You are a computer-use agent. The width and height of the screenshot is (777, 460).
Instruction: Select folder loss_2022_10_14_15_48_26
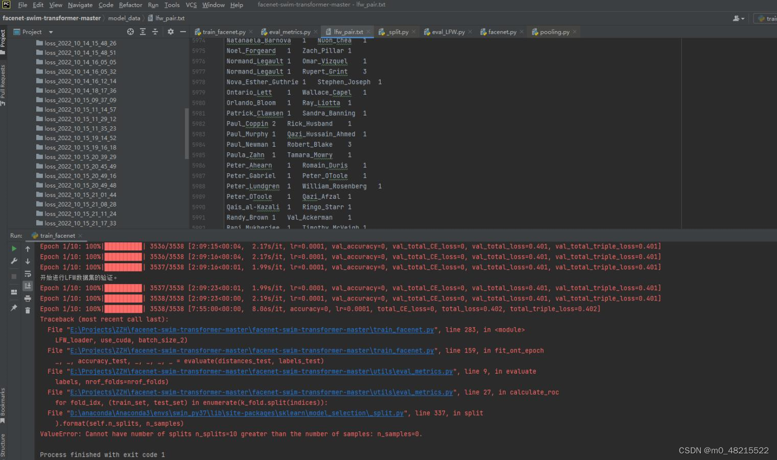tap(80, 43)
